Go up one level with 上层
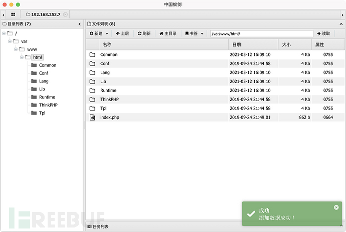This screenshot has width=346, height=232. pos(122,33)
